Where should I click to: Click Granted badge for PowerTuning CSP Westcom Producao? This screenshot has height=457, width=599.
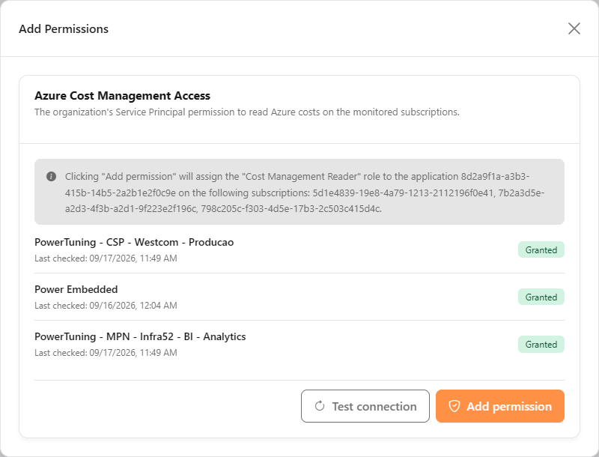pos(541,250)
